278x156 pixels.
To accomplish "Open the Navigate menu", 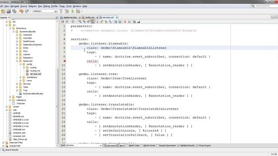I will coord(15,6).
